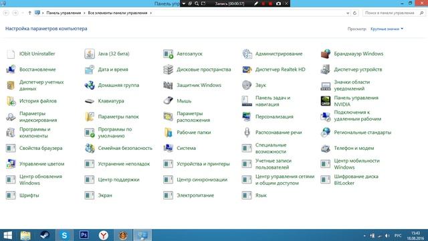Click Панель управления breadcrumb segment
The height and width of the screenshot is (241, 428).
[64, 13]
